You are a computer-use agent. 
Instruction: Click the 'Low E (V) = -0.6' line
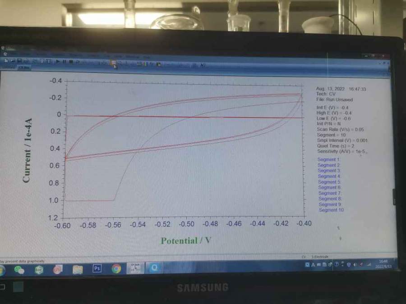[x=333, y=118]
